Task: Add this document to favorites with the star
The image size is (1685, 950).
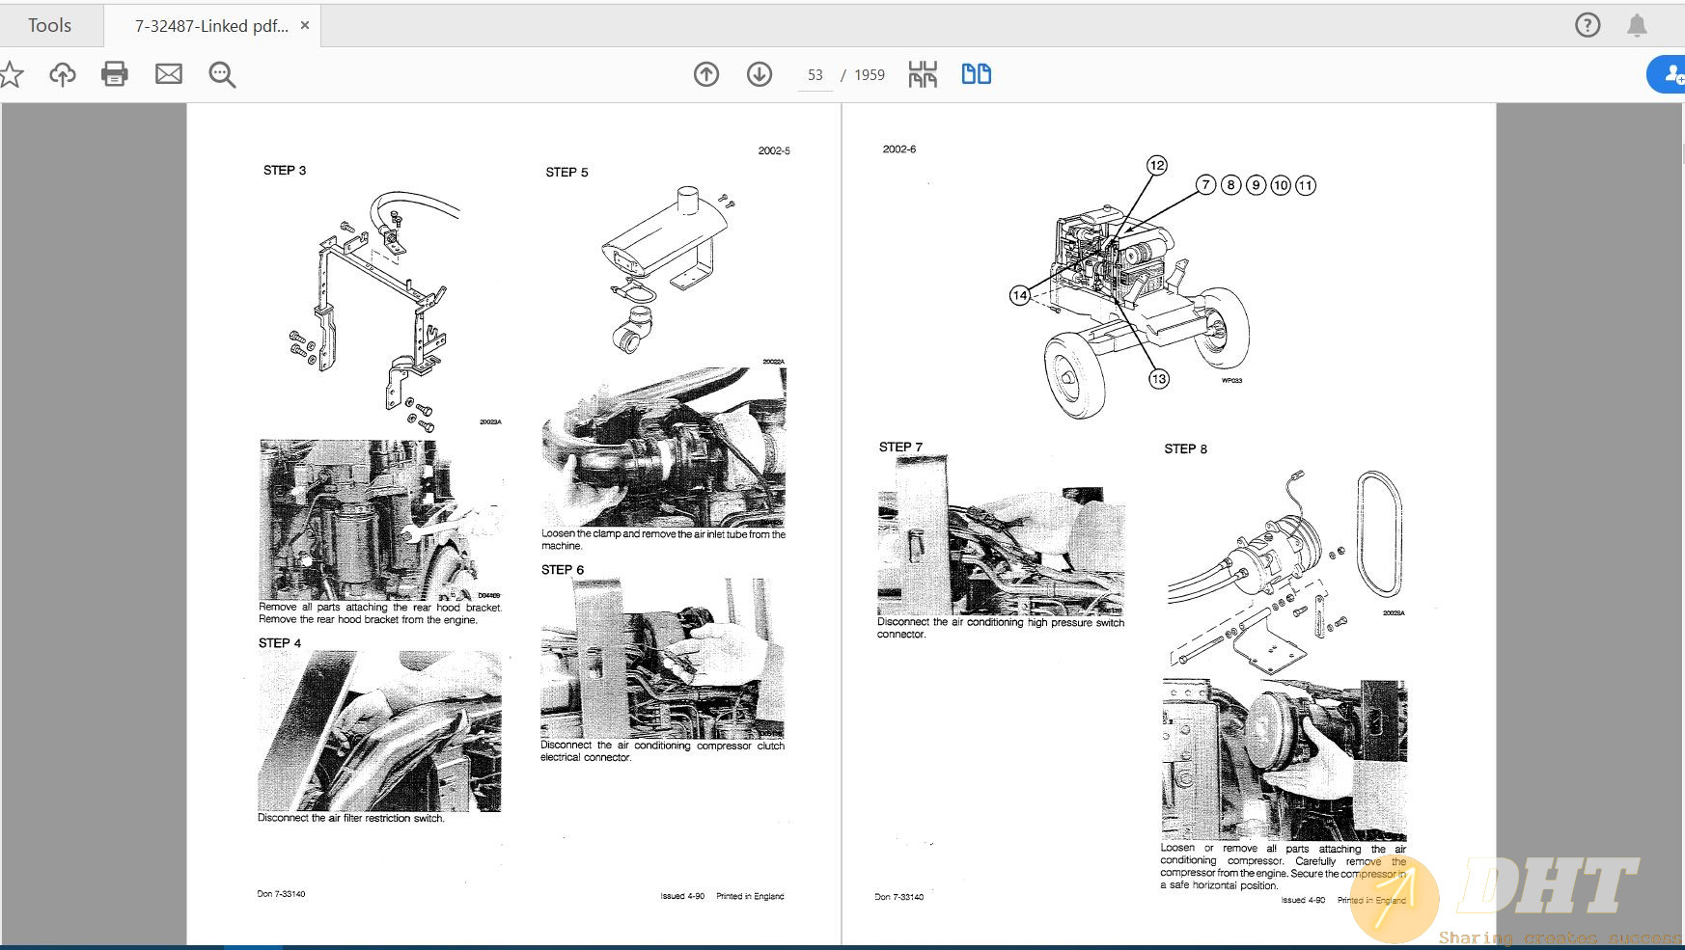Action: 13,73
